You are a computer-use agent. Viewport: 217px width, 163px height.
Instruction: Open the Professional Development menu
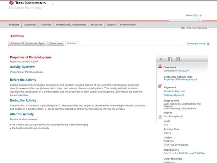point(71,25)
